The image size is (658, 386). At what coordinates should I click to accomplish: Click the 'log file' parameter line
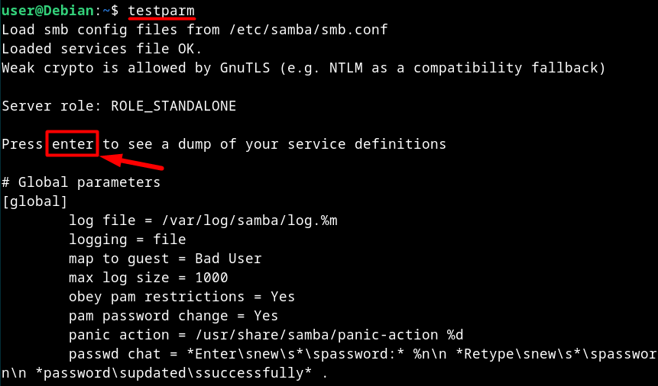203,220
